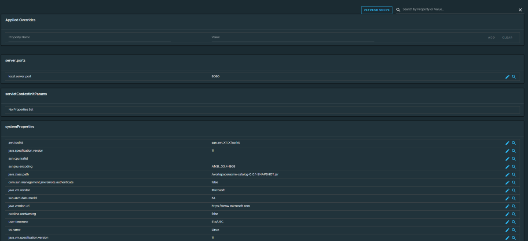The height and width of the screenshot is (241, 528).
Task: Click magnifier icon on java.specification.version row
Action: [513, 151]
